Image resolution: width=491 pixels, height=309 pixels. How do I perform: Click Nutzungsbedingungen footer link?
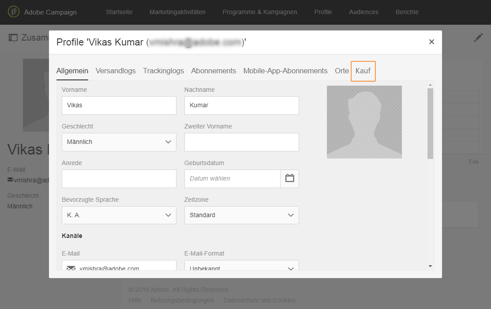pos(182,300)
